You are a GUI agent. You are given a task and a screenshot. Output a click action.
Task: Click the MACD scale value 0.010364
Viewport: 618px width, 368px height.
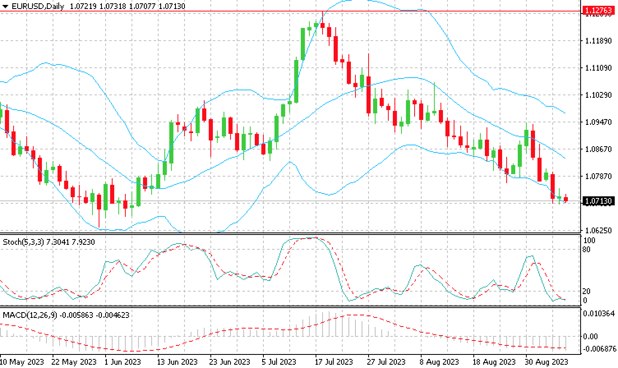click(x=599, y=313)
